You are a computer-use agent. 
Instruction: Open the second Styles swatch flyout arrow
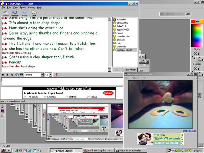(x=203, y=60)
